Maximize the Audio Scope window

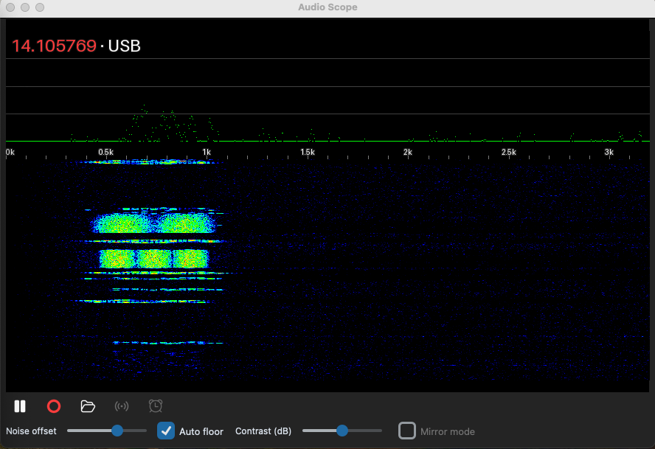pyautogui.click(x=40, y=7)
